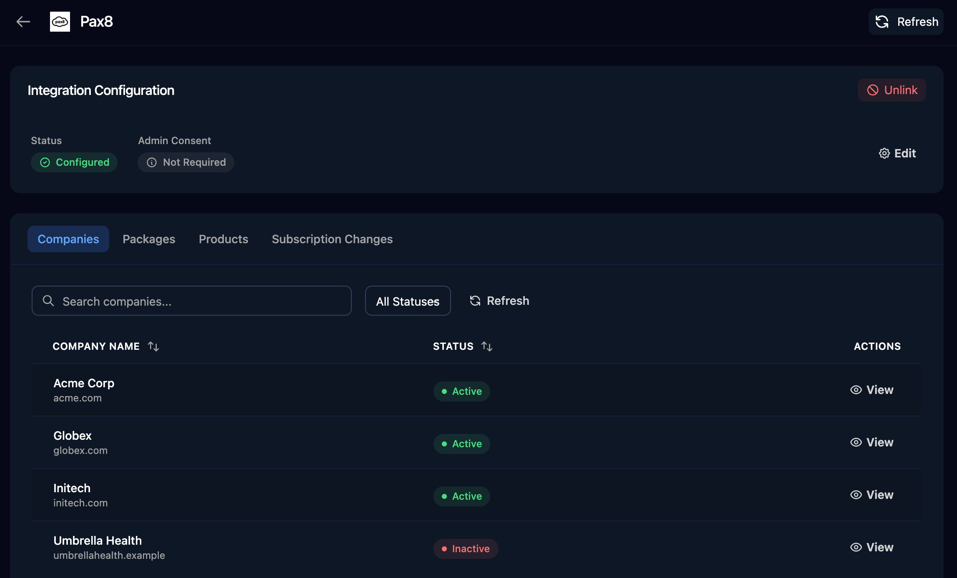
Task: Unlink the Pax8 integration
Action: (x=892, y=90)
